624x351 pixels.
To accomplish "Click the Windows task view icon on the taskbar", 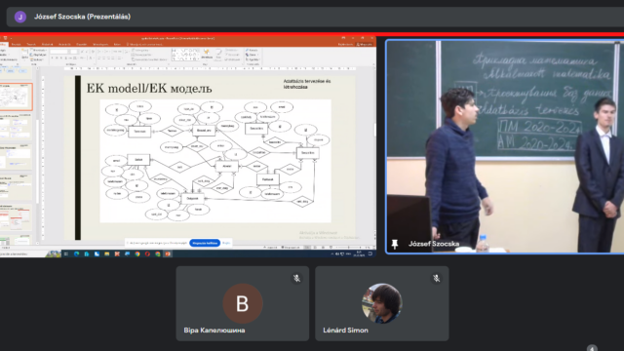I will coord(66,253).
